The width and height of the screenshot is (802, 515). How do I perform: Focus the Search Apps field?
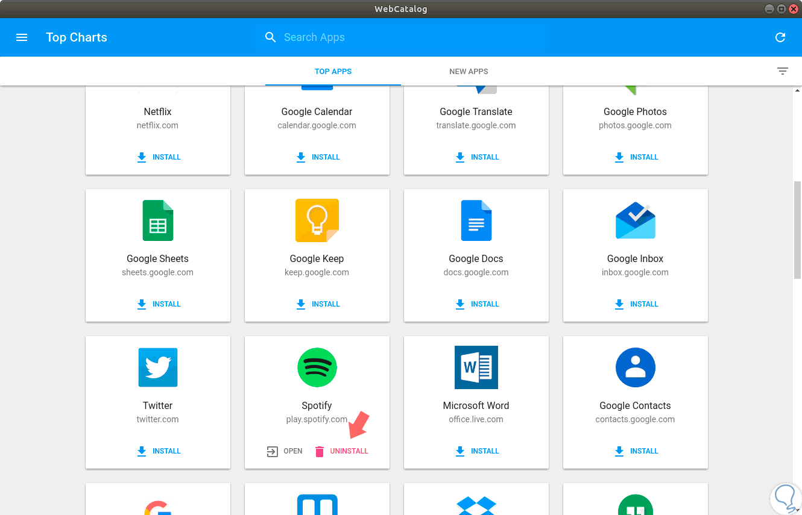[401, 37]
